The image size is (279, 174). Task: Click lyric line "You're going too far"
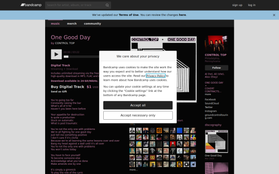point(62,100)
